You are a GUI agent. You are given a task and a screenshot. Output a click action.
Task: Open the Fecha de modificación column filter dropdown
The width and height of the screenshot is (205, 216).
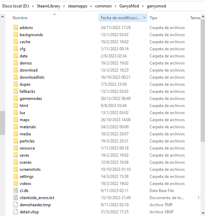click(144, 18)
